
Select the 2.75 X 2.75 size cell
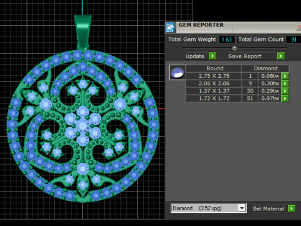214,76
